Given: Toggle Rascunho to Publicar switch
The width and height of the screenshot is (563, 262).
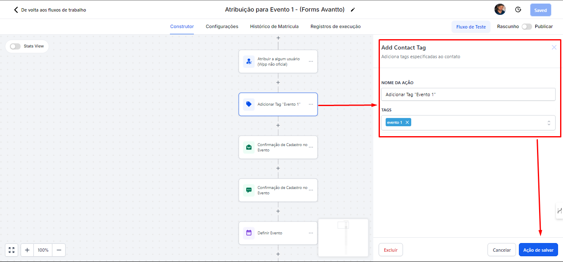Looking at the screenshot, I should point(526,26).
